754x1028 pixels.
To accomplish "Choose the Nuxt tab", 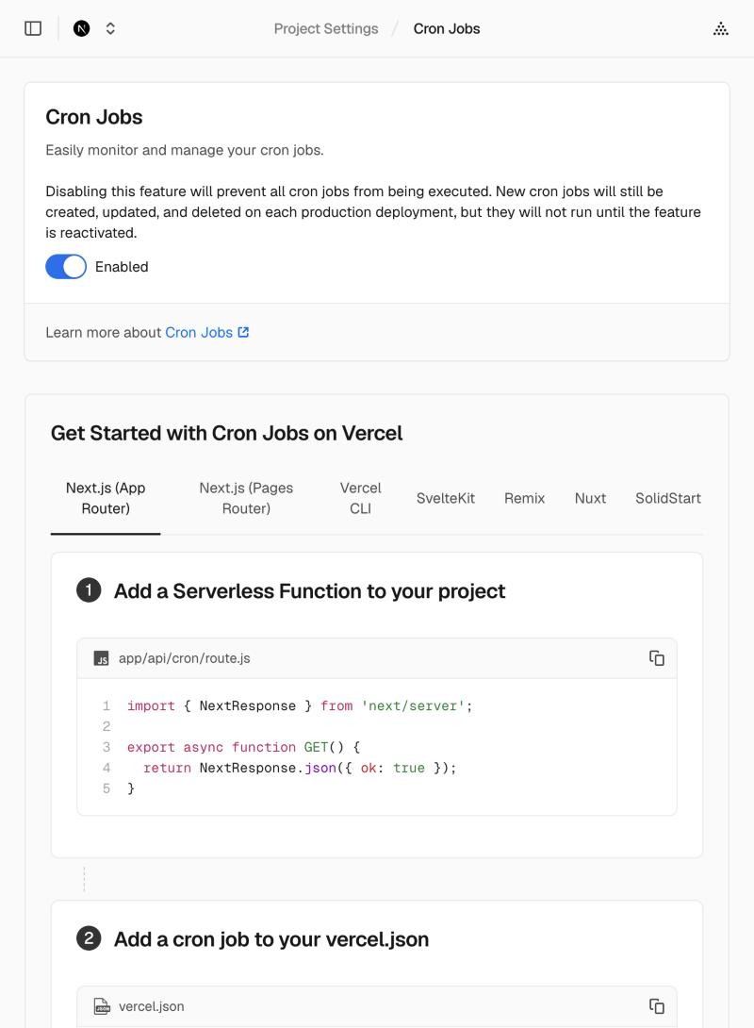I will [590, 498].
